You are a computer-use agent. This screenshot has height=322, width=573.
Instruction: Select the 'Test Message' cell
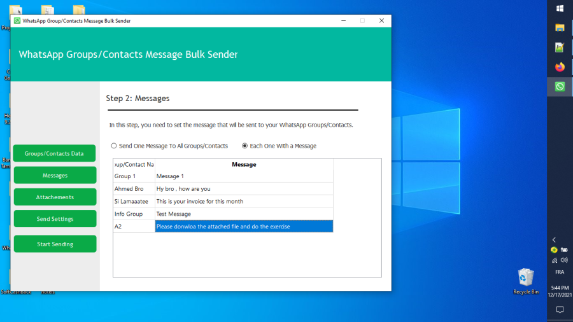[x=244, y=214]
